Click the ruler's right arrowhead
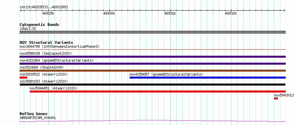This screenshot has width=295, height=125. 284,10
